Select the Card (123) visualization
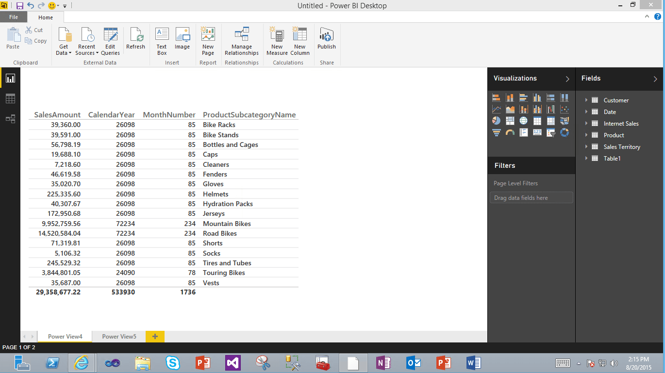 tap(537, 132)
